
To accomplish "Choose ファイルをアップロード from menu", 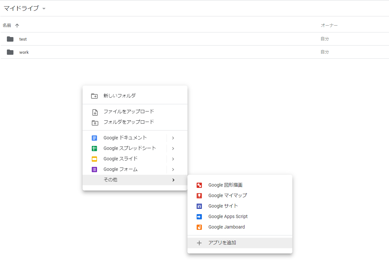I will [135, 111].
